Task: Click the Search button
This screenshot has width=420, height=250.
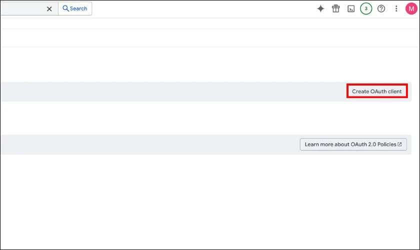Action: pyautogui.click(x=75, y=8)
